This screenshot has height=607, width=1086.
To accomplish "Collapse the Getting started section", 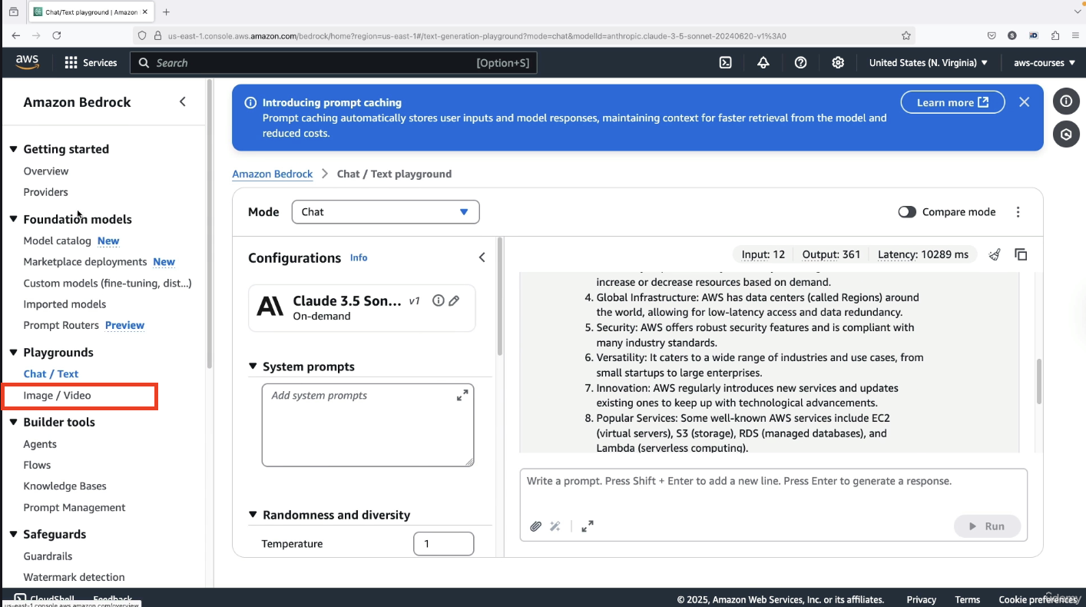I will (14, 149).
